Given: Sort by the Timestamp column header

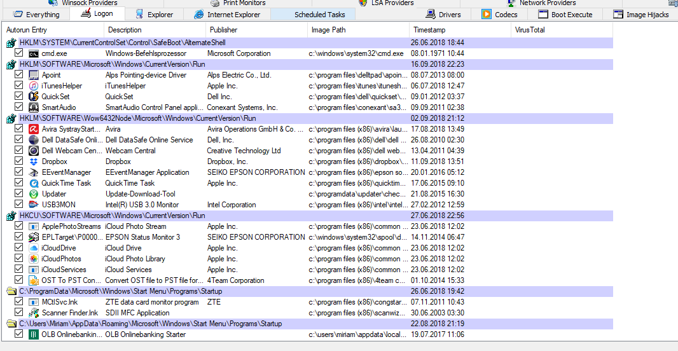Looking at the screenshot, I should tap(460, 30).
